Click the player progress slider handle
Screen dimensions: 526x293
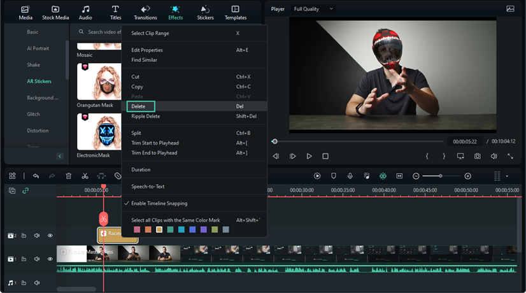pos(274,141)
